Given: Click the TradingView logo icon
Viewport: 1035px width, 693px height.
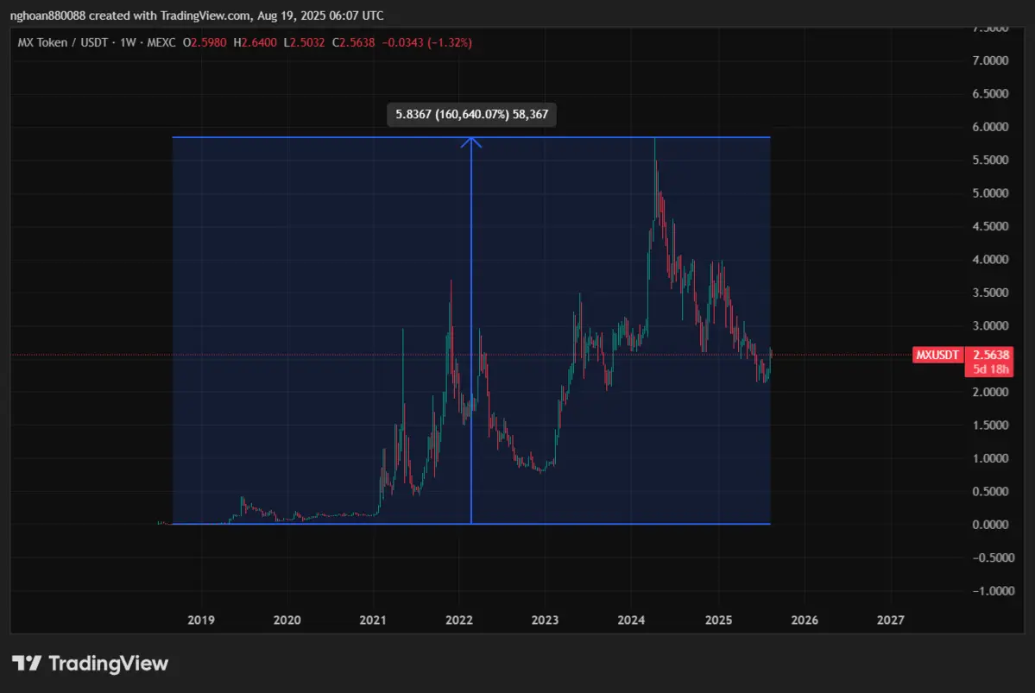Looking at the screenshot, I should (27, 663).
